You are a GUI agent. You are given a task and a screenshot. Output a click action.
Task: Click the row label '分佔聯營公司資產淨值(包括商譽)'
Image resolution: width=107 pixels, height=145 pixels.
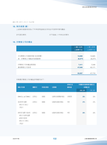pyautogui.click(x=30, y=56)
